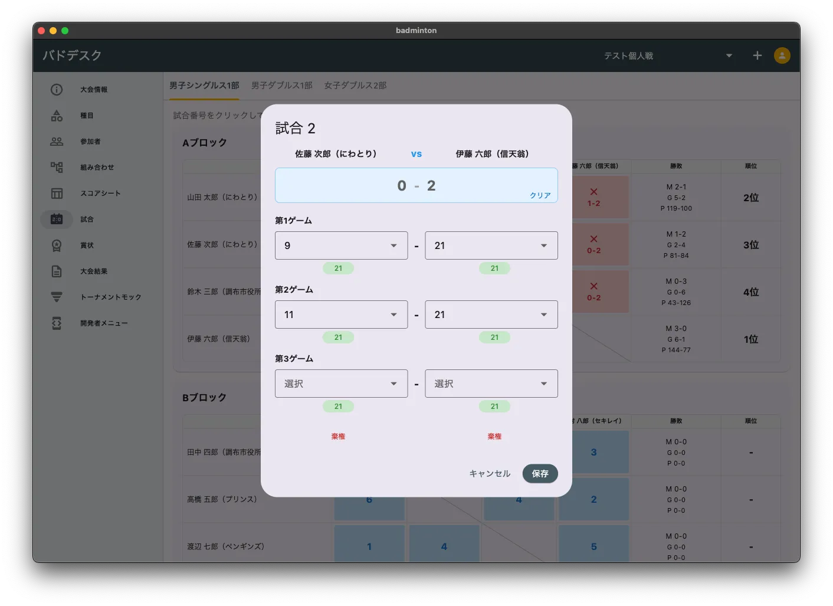Open the 賞状 award icon
The height and width of the screenshot is (606, 833).
tap(57, 245)
